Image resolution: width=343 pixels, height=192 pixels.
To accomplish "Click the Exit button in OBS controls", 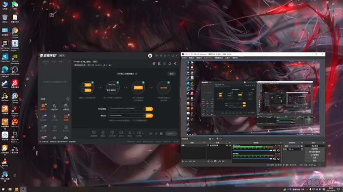I will (314, 160).
